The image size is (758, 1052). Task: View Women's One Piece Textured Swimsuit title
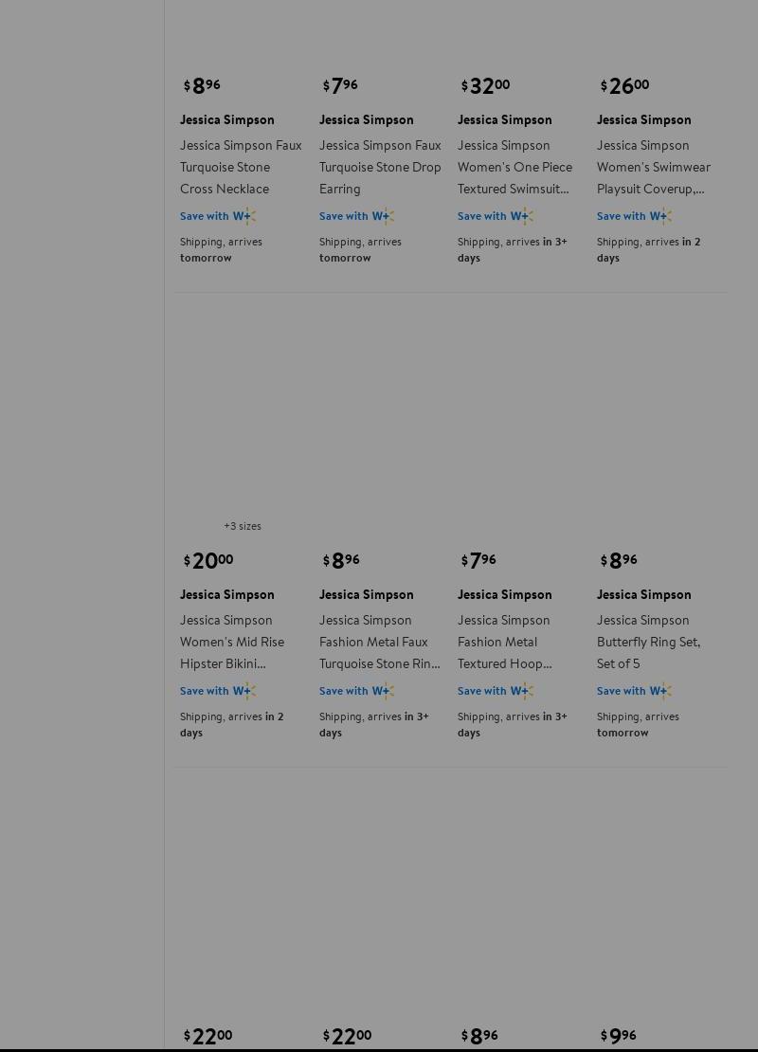tap(514, 167)
